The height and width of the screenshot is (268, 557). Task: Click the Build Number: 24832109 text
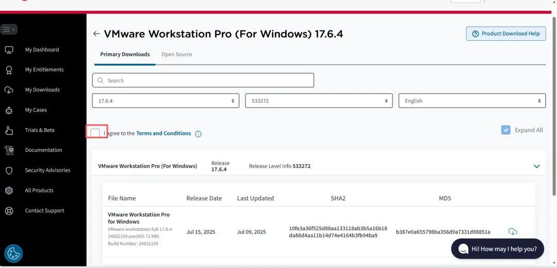click(x=133, y=244)
